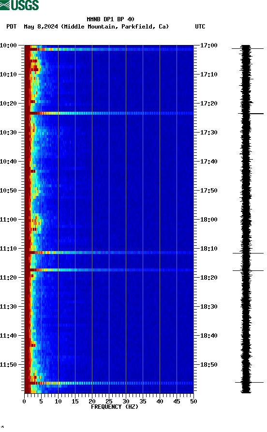Click the '45' frequency tick label

tap(177, 402)
